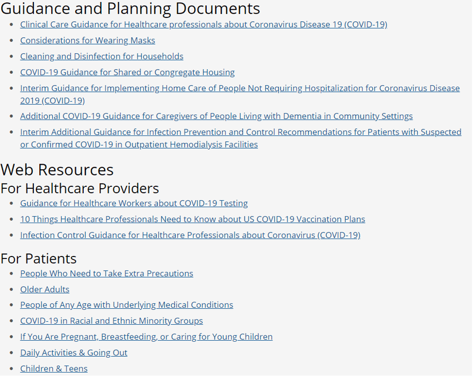Viewport: 473px width, 376px height.
Task: Select COVID-19 Guidance for Shared or Congregate Housing
Action: pos(127,73)
